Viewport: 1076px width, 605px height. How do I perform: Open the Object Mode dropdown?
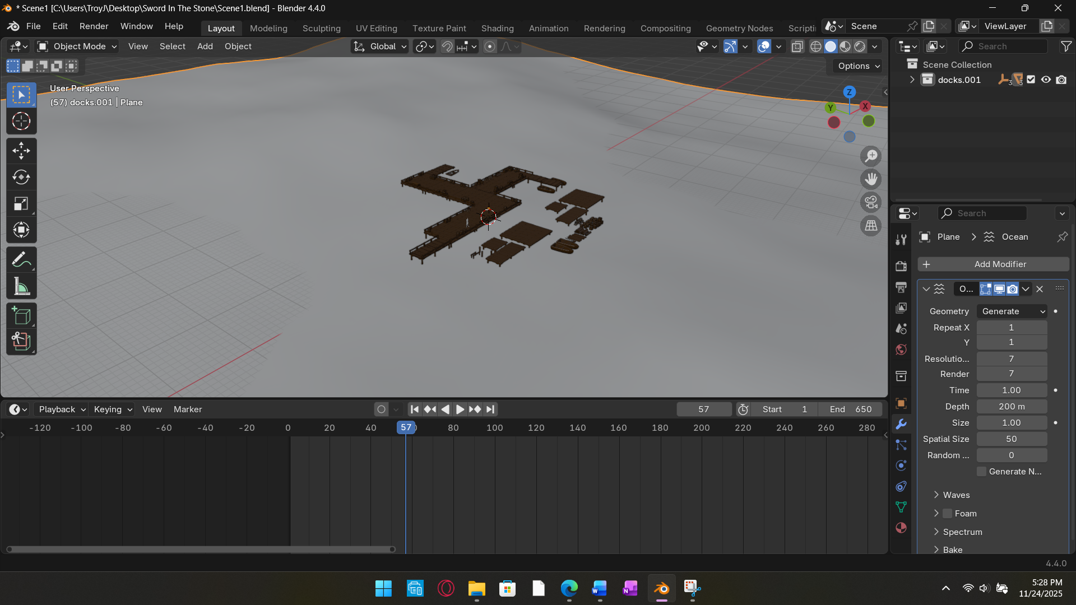pos(77,46)
